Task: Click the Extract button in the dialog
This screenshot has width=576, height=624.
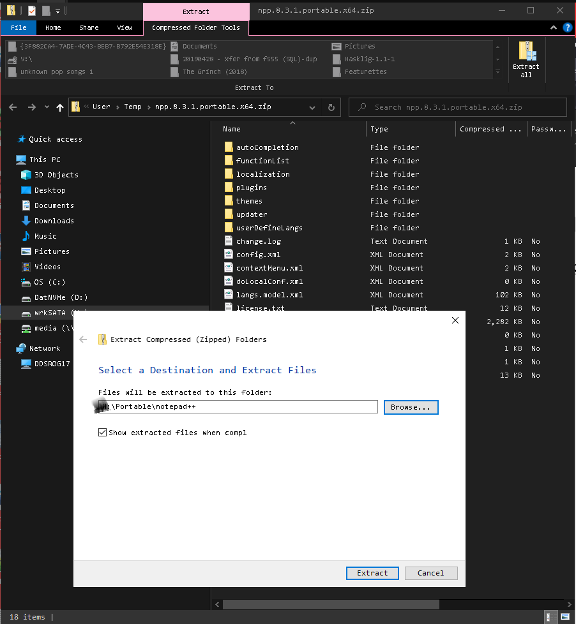Action: tap(372, 573)
